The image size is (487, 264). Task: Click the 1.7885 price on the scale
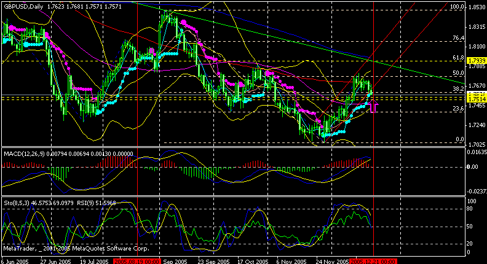tap(477, 66)
